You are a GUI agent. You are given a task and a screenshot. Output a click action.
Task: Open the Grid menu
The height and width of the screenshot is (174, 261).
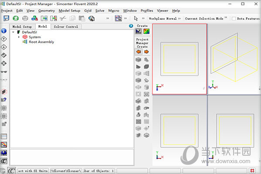tap(88, 10)
